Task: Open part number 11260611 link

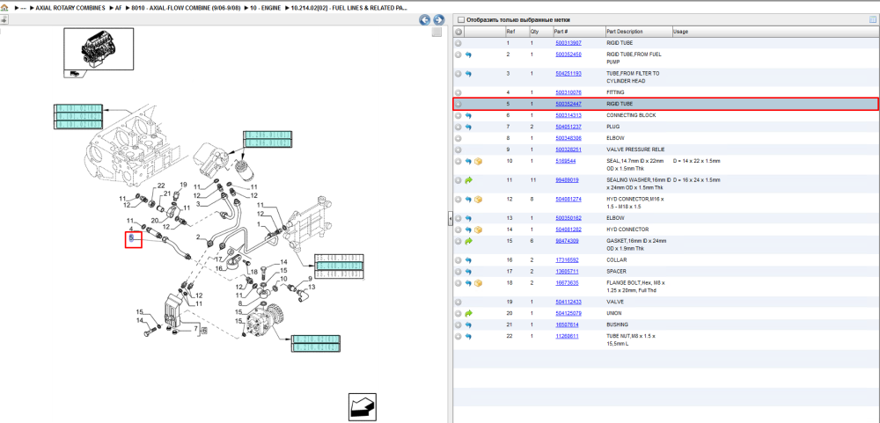Action: click(x=567, y=336)
